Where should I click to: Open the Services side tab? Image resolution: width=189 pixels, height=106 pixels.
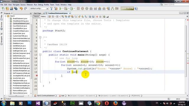[1, 26]
